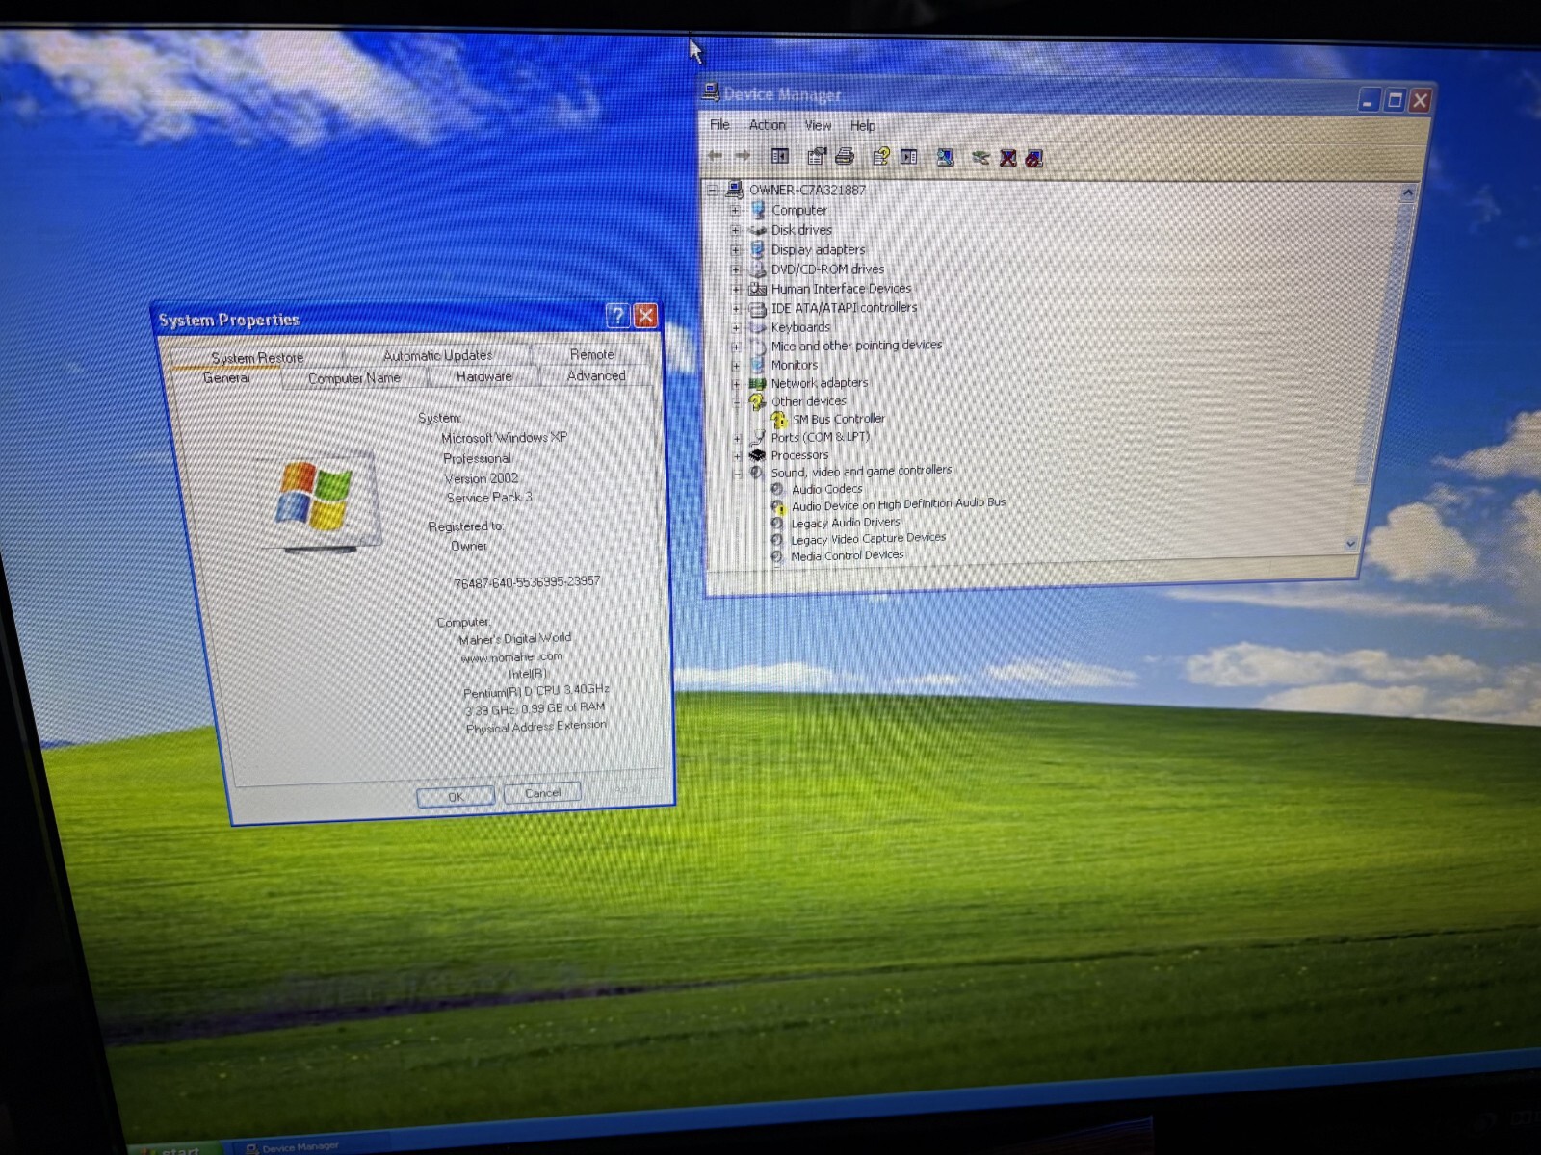
Task: Expand the Mice and other pointing devices node
Action: coord(735,346)
